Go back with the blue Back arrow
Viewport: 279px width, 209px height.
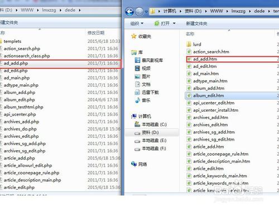[x=129, y=12]
